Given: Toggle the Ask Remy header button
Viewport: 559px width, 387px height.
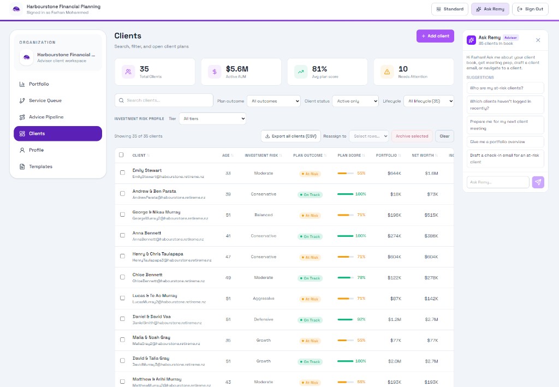Looking at the screenshot, I should pos(490,9).
